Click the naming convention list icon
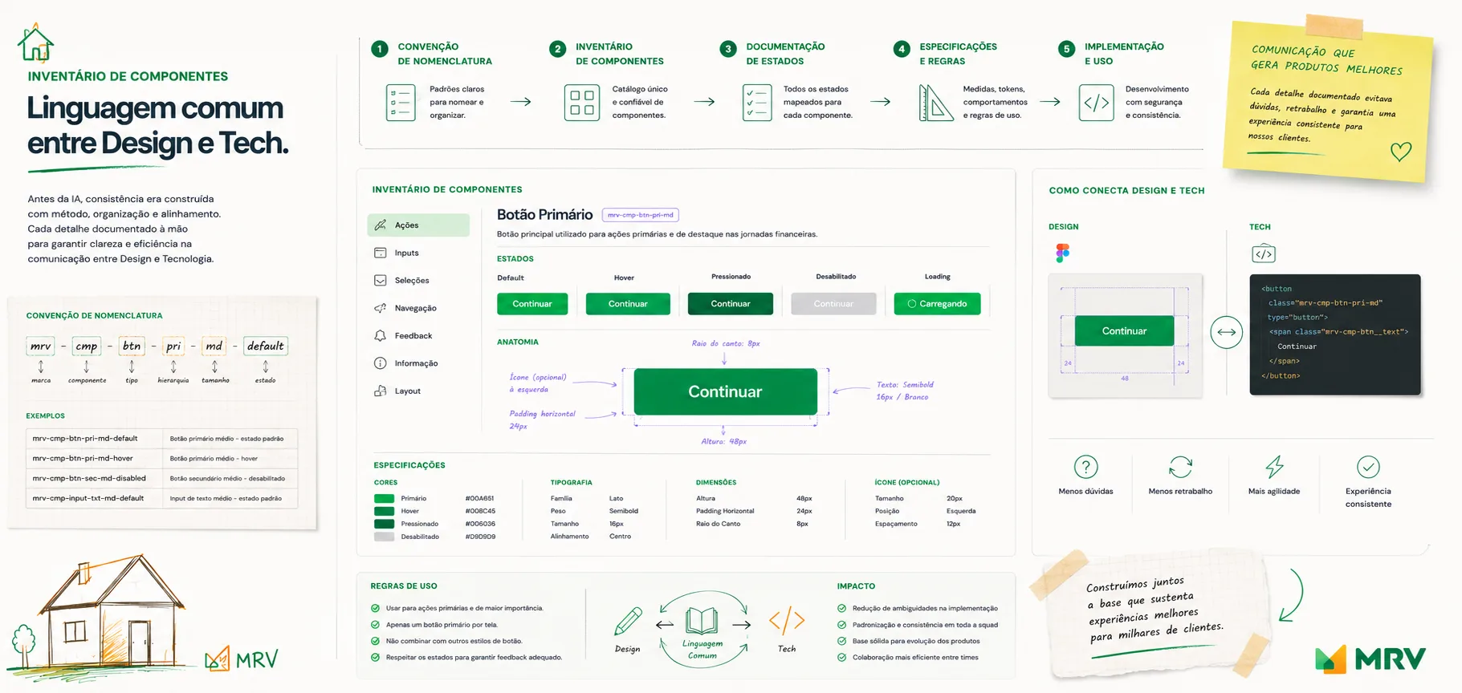Image resolution: width=1462 pixels, height=693 pixels. (x=401, y=103)
